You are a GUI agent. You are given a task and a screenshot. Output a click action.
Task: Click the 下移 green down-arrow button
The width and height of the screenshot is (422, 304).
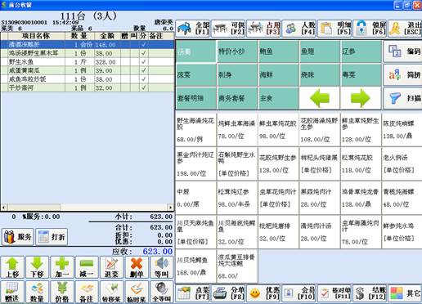(x=38, y=267)
